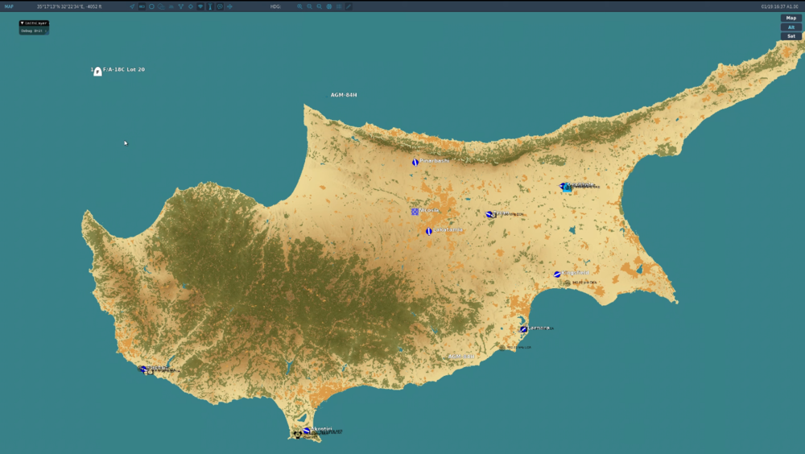The image size is (805, 454).
Task: Click the zoom in magnifier icon
Action: (299, 6)
